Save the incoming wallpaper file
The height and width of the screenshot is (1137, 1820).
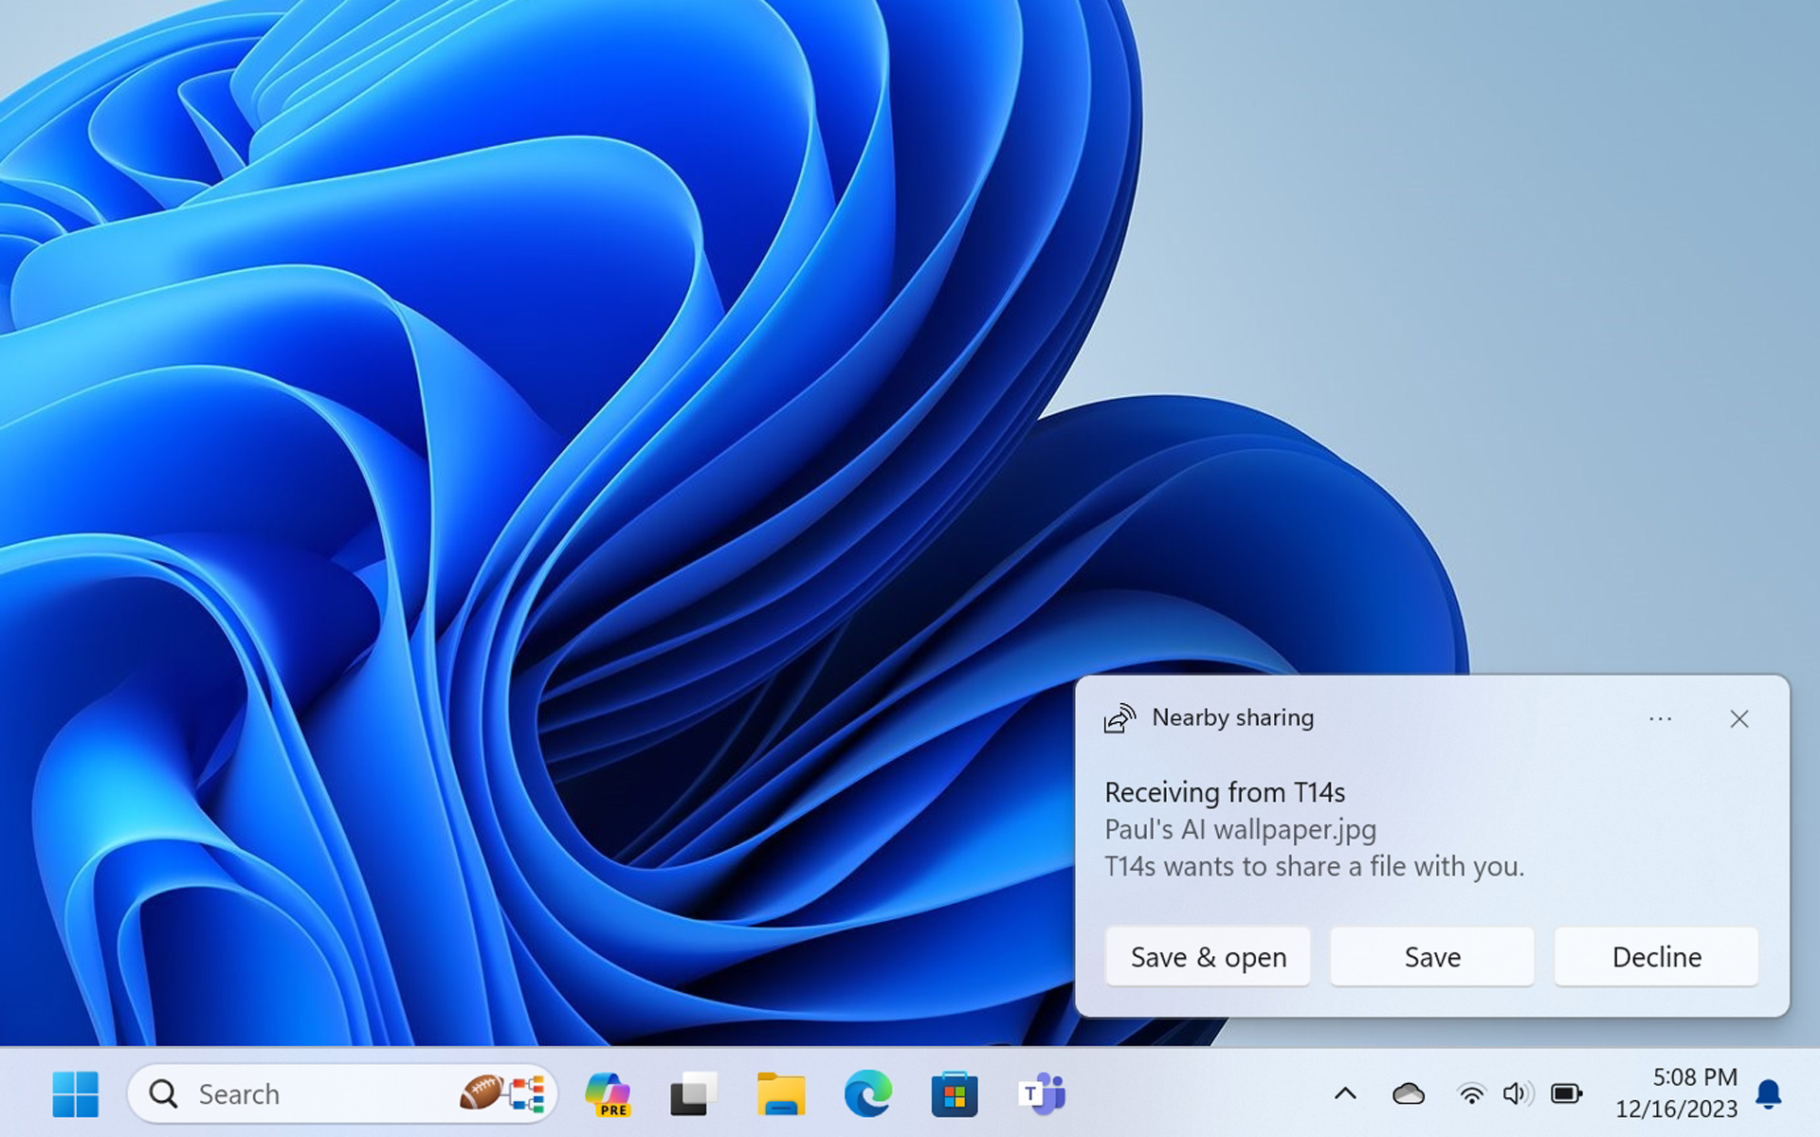[1431, 957]
